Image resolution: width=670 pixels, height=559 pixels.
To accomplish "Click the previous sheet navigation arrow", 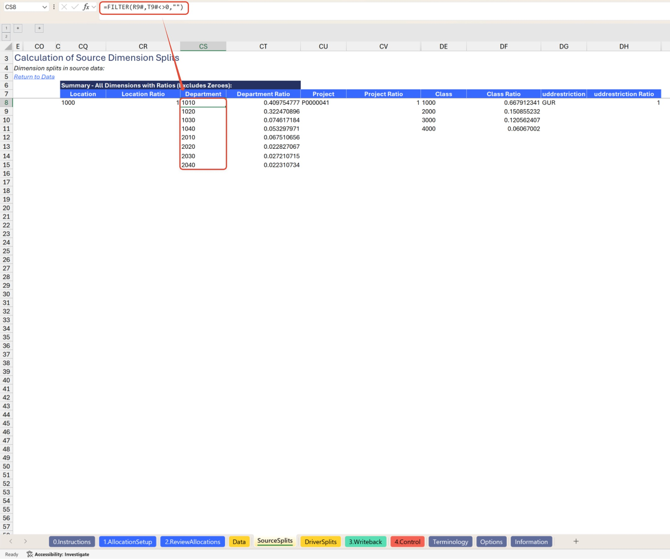I will pos(11,541).
